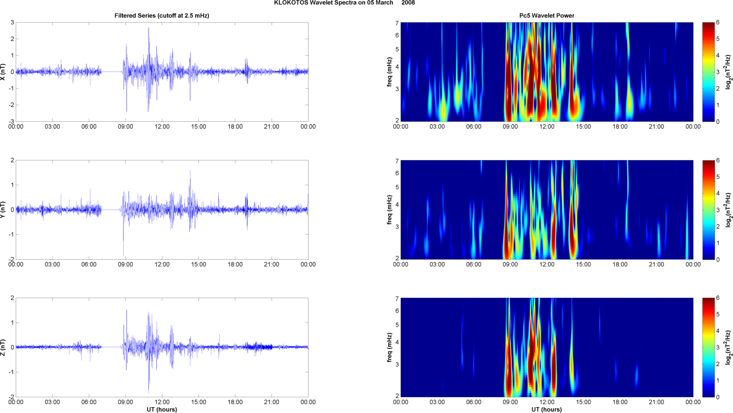Click log2(nT²/Hz) label beside middle color bar
The width and height of the screenshot is (733, 413).
point(729,210)
